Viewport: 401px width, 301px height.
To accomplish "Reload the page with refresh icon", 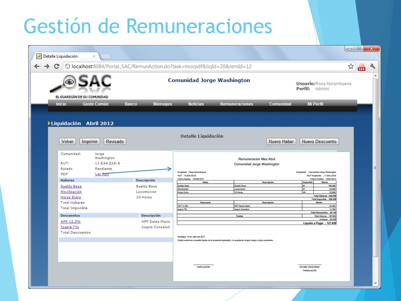I will click(57, 67).
